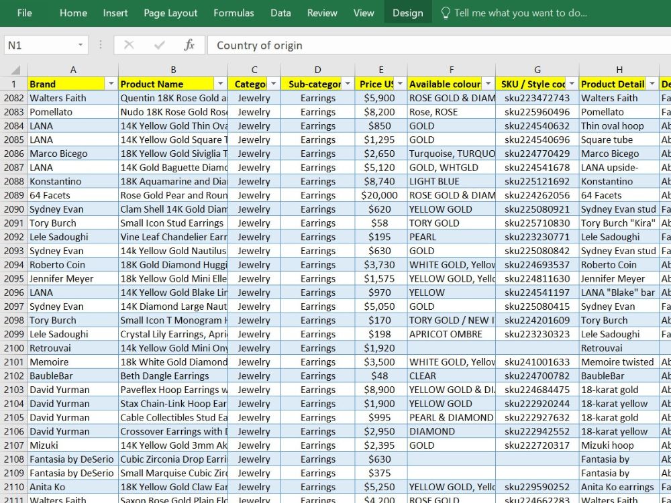Click the lightbulb Tell Me icon
The width and height of the screenshot is (671, 503).
(x=446, y=13)
